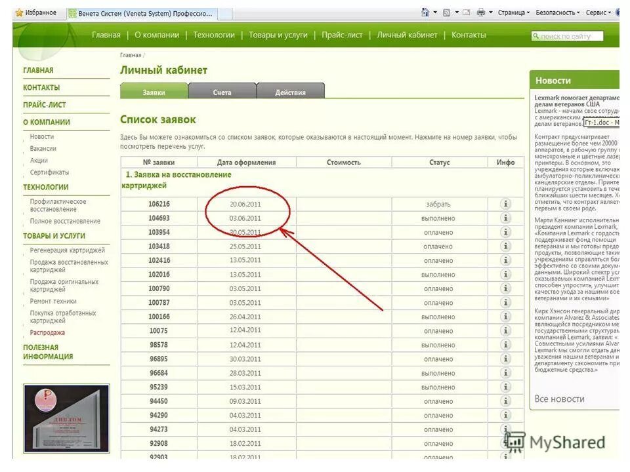Click the site search input field
The image size is (630, 472).
coord(567,36)
